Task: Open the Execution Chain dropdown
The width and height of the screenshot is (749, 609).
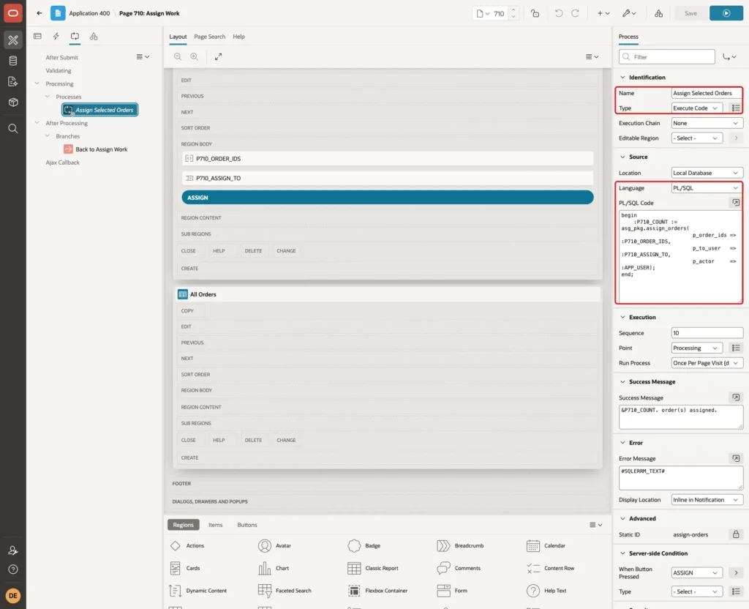Action: 707,123
